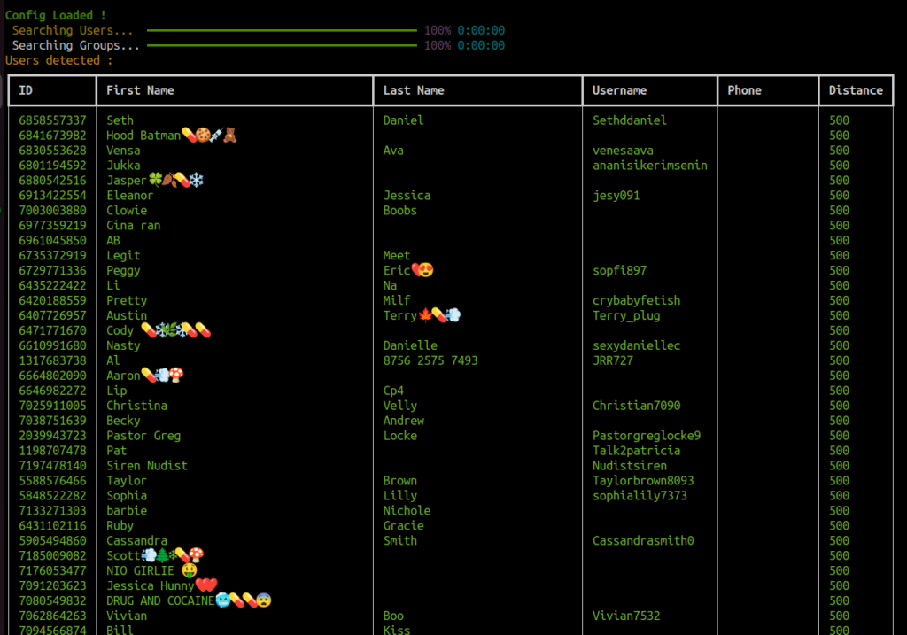The image size is (907, 635).
Task: Click first name Becky
Action: pyautogui.click(x=123, y=421)
